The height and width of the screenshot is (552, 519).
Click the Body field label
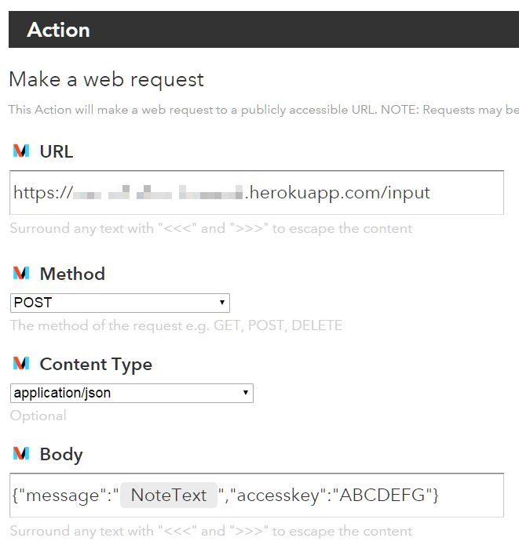[61, 454]
